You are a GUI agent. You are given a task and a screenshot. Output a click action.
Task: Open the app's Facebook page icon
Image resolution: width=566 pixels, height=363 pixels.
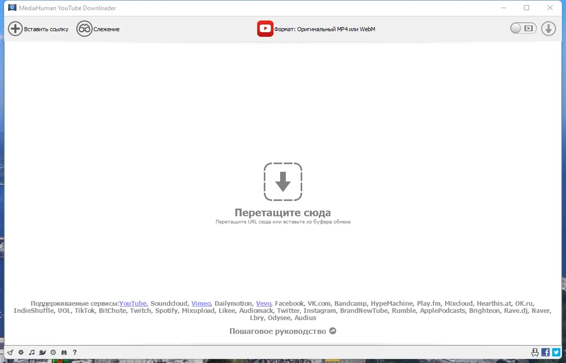pos(545,352)
